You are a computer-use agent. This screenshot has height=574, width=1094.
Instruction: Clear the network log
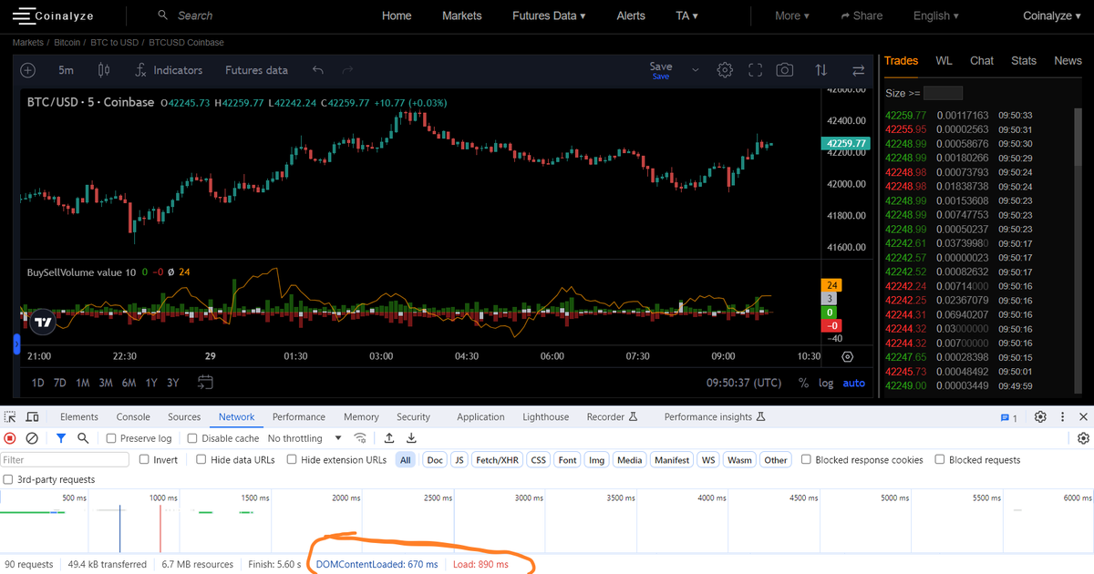click(x=32, y=438)
